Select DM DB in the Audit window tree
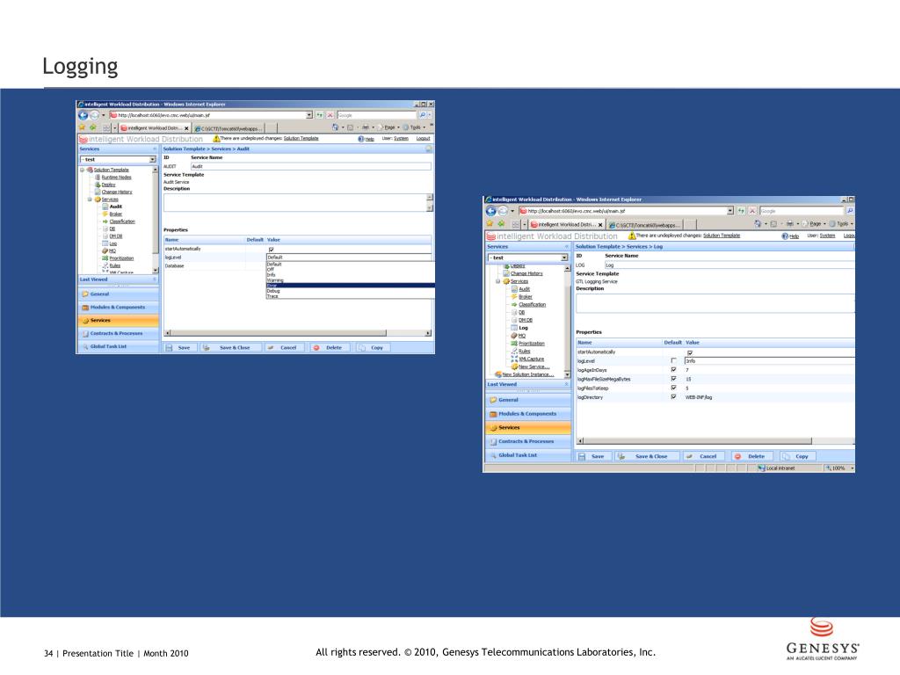Image resolution: width=900 pixels, height=675 pixels. coord(115,236)
